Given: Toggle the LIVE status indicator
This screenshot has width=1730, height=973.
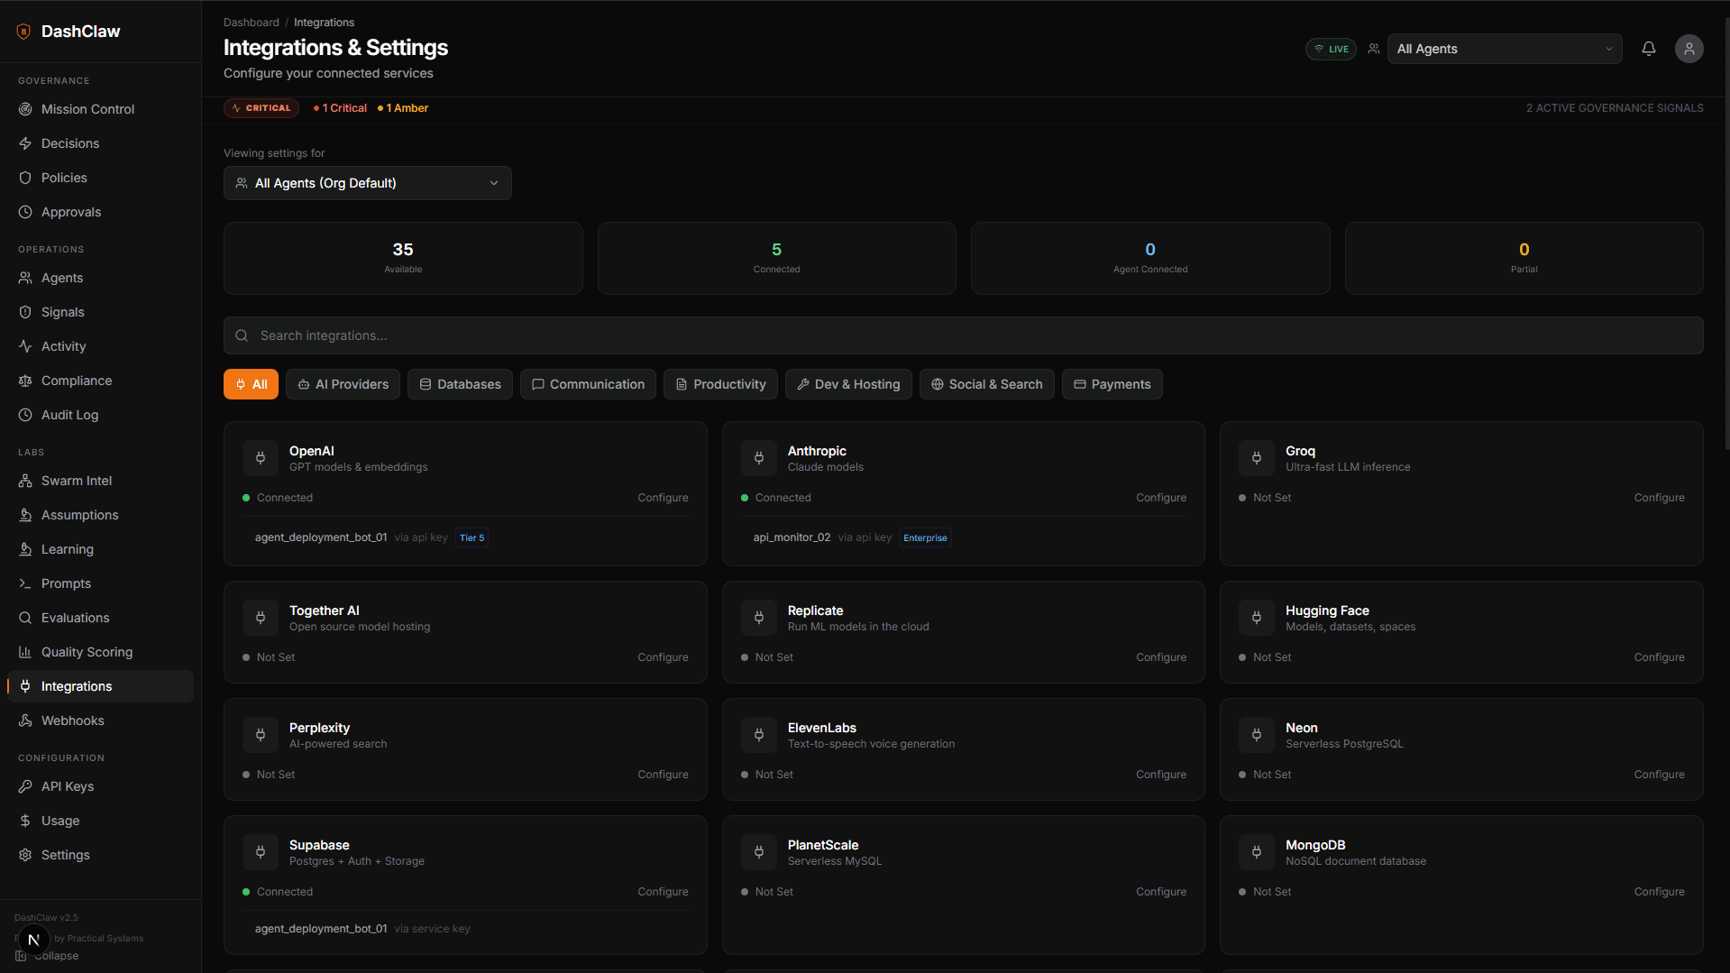Looking at the screenshot, I should pyautogui.click(x=1331, y=49).
